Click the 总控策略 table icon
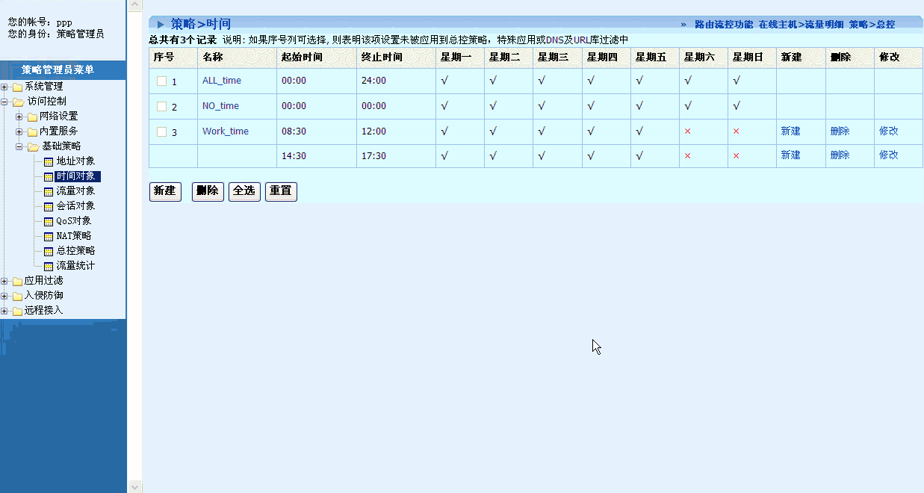924x493 pixels. (49, 251)
